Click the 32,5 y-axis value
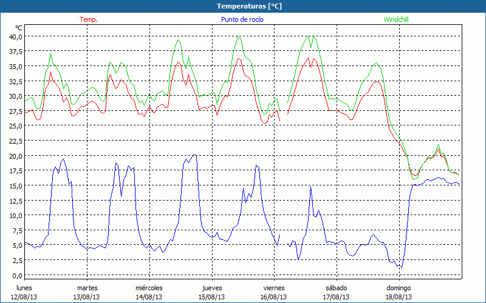 tap(15, 81)
